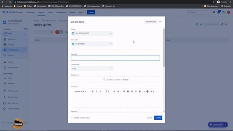This screenshot has height=131, width=233.
Task: Insert emoji in description editor
Action: click(136, 91)
